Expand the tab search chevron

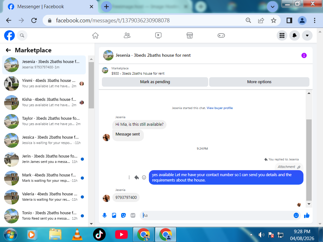pos(272,7)
